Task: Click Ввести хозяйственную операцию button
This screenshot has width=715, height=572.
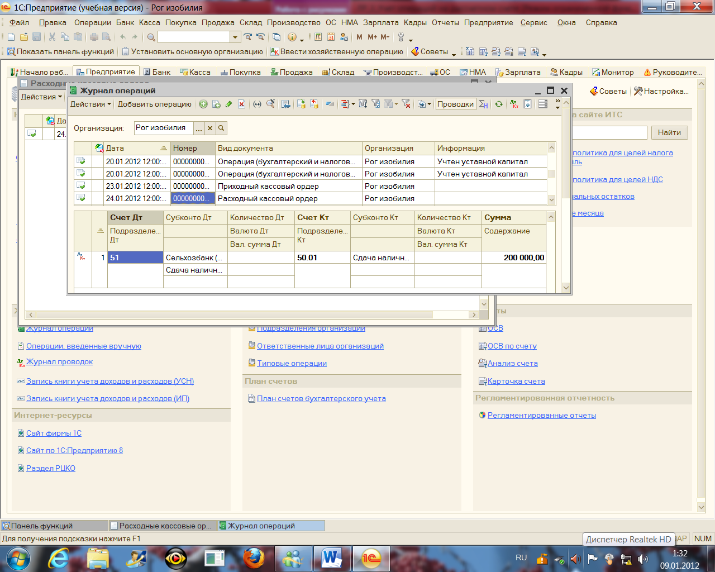Action: click(337, 51)
